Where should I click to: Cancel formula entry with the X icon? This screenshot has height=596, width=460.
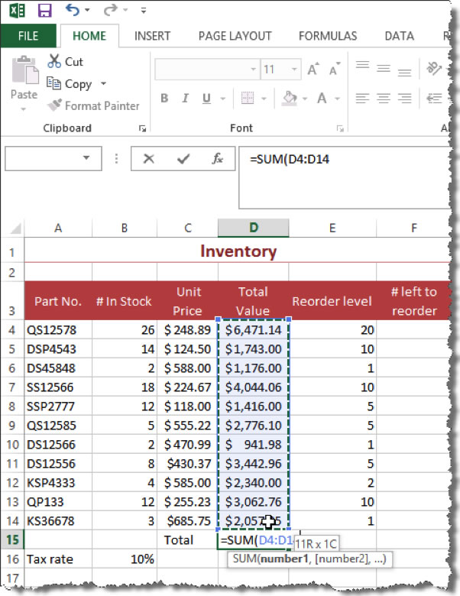pos(149,159)
